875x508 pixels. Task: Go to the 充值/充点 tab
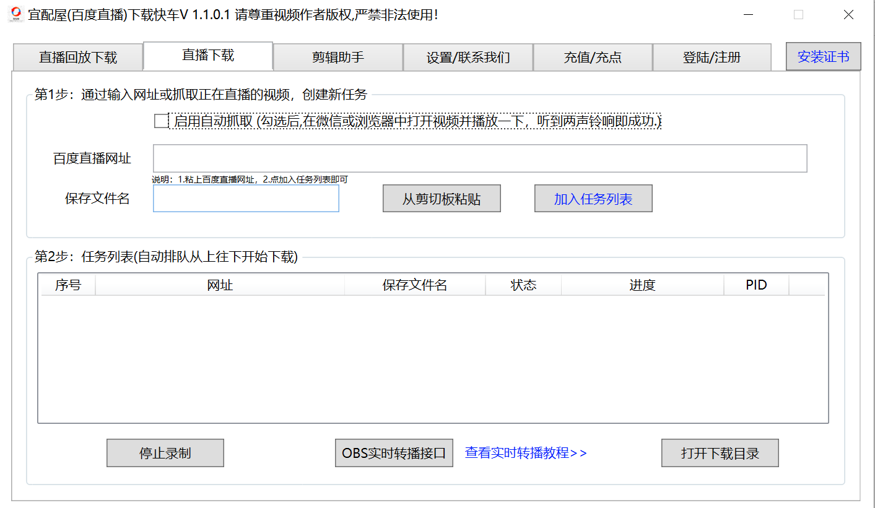[593, 58]
